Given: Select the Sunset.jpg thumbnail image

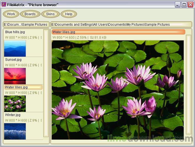Looking at the screenshot, I should coord(15,76).
